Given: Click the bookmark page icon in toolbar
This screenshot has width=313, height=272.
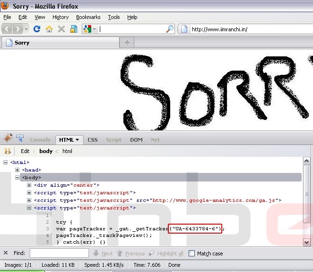Looking at the screenshot, I should pyautogui.click(x=74, y=29).
